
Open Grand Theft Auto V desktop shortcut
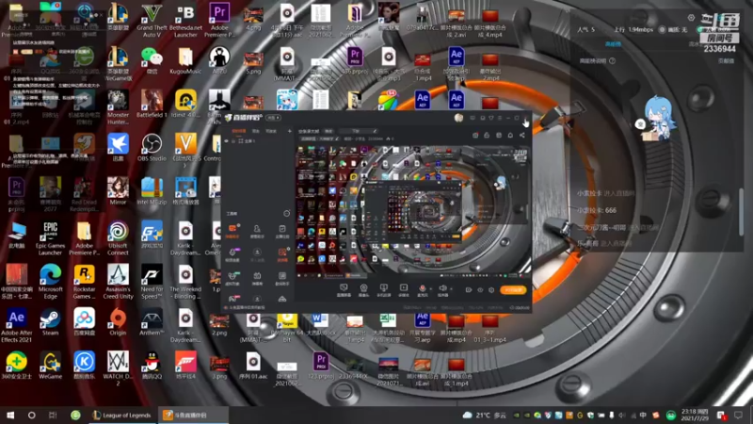(152, 20)
